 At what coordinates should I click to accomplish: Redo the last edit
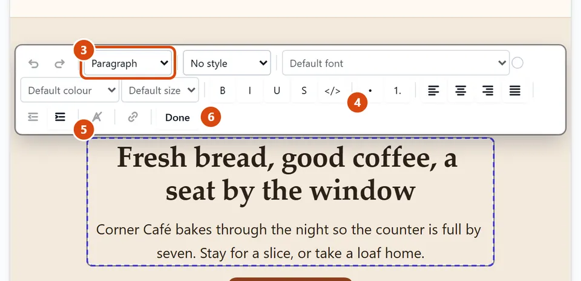click(x=60, y=63)
